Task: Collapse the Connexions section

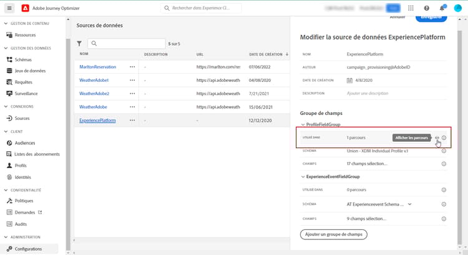Action: coord(6,106)
